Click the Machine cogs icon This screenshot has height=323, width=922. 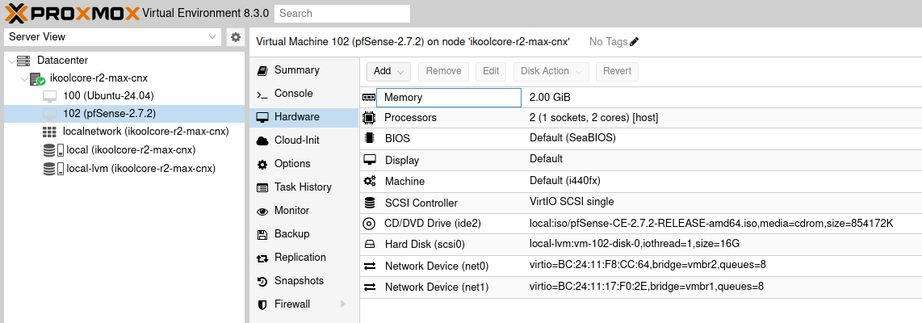point(369,181)
